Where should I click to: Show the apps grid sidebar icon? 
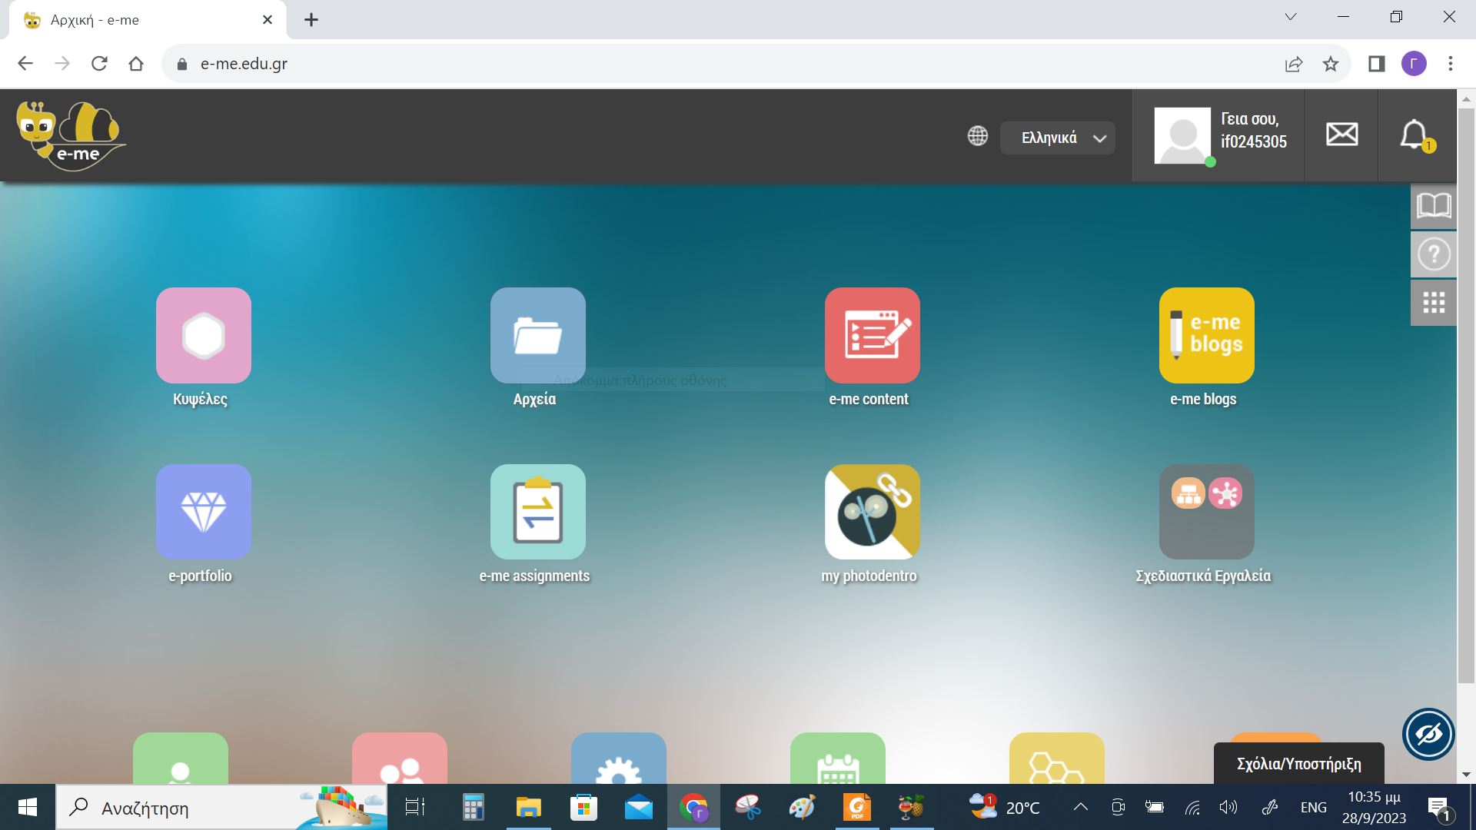pos(1434,303)
